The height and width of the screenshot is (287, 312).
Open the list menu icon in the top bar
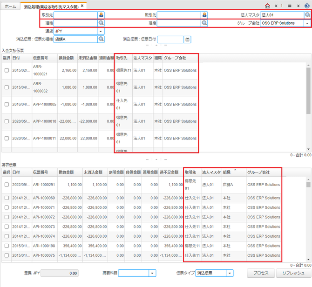[x=290, y=6]
